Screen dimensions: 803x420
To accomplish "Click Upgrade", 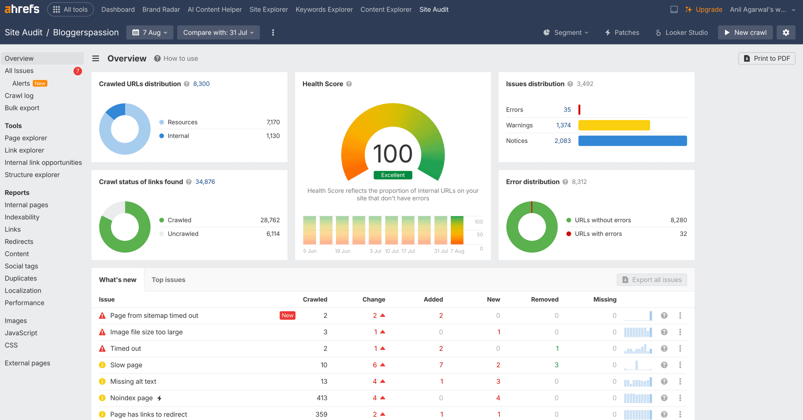I will pyautogui.click(x=704, y=9).
